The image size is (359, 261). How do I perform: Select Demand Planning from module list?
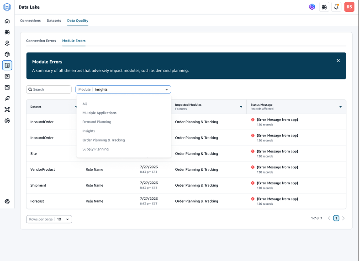[x=97, y=122]
